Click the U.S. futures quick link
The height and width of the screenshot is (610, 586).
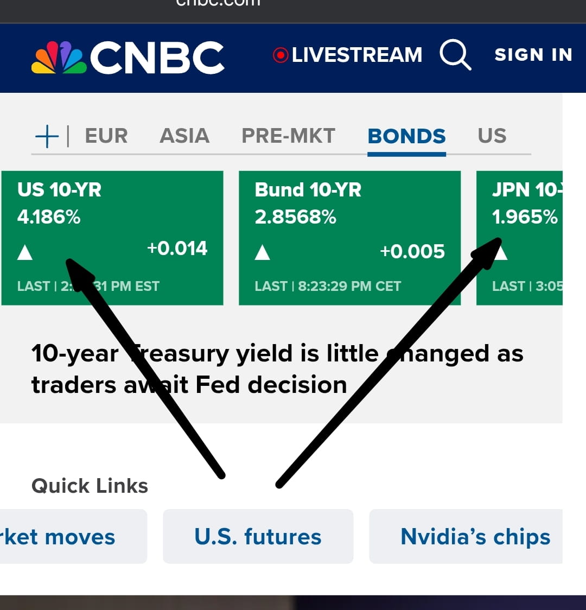coord(258,537)
